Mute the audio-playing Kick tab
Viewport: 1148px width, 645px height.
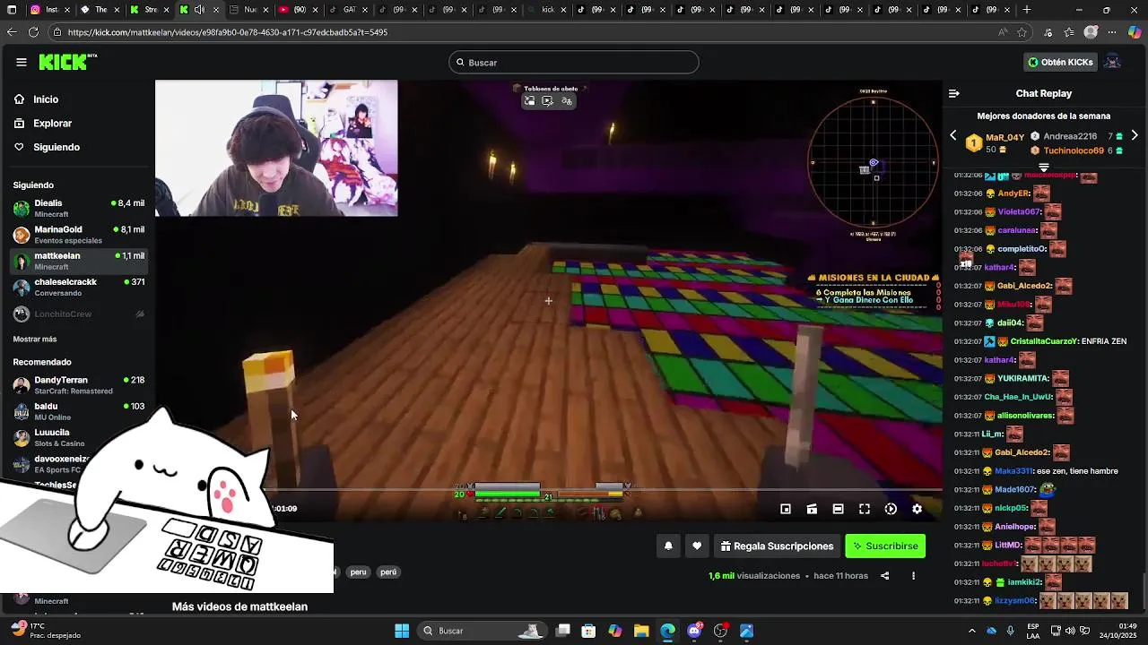point(199,10)
